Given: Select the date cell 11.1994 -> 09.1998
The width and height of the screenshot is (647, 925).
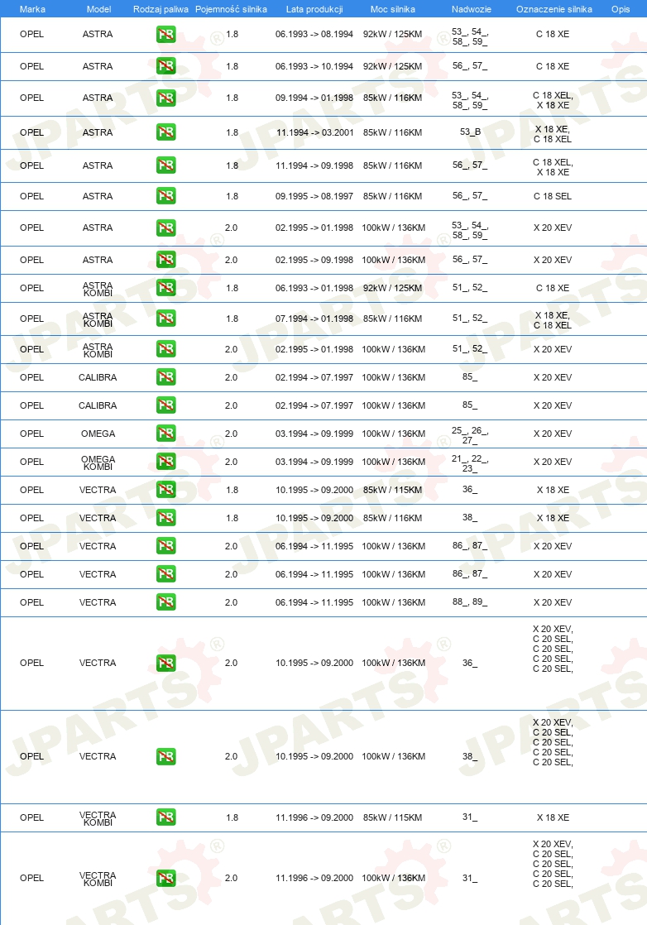Looking at the screenshot, I should (314, 165).
